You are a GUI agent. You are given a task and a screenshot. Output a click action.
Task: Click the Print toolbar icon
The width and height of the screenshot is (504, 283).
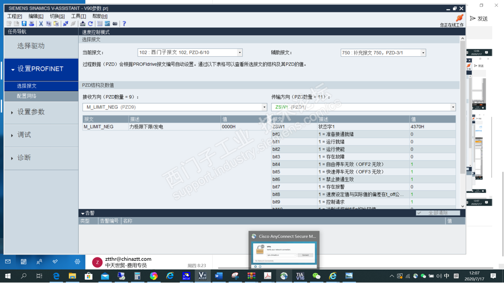coord(32,24)
